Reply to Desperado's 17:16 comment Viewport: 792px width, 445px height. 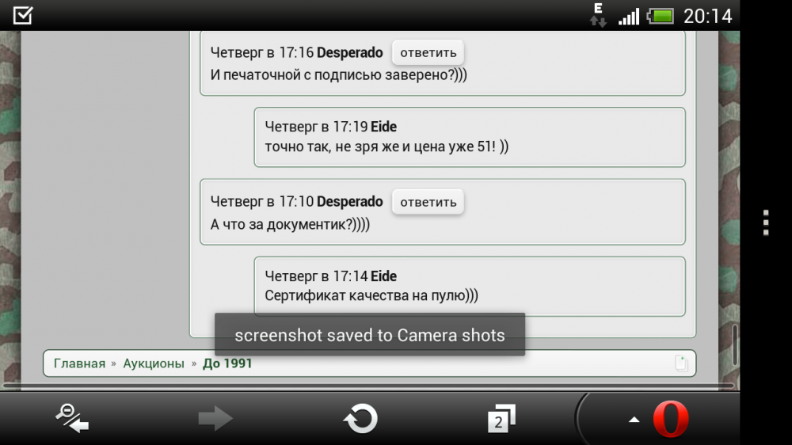pos(428,52)
